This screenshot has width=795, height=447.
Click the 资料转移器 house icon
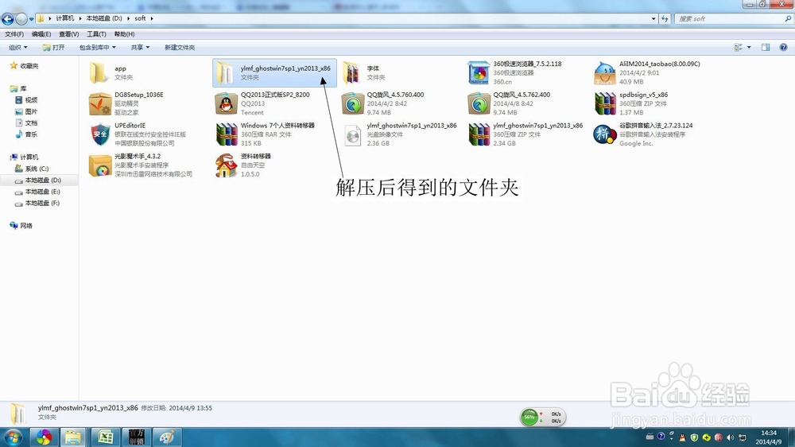tap(226, 165)
